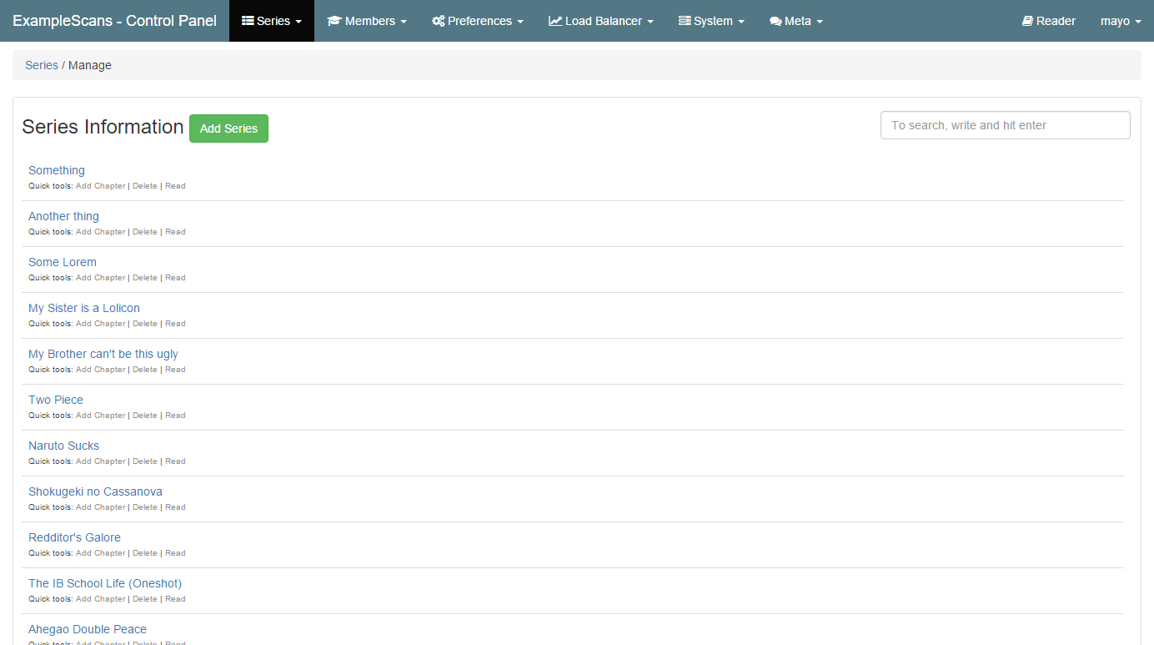The width and height of the screenshot is (1154, 645).
Task: Click the Series breadcrumb link
Action: click(42, 65)
